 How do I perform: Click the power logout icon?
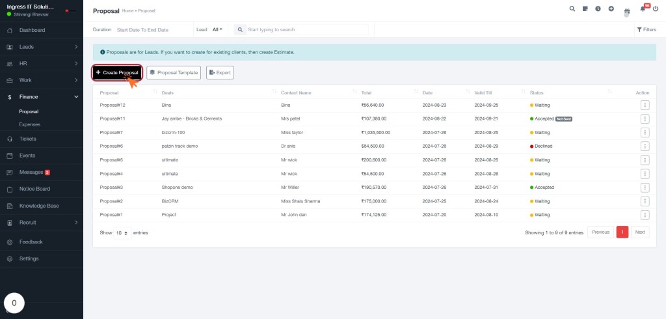tap(656, 8)
